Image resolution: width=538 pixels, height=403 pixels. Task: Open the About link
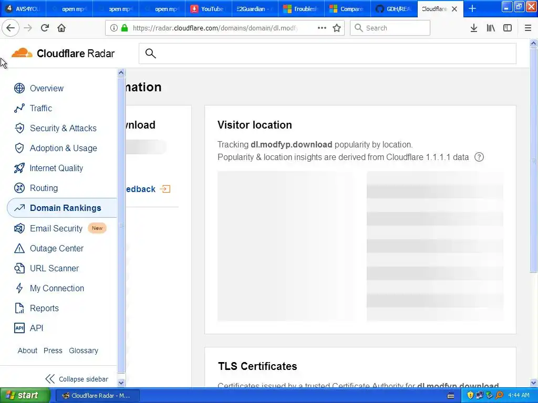tap(27, 351)
